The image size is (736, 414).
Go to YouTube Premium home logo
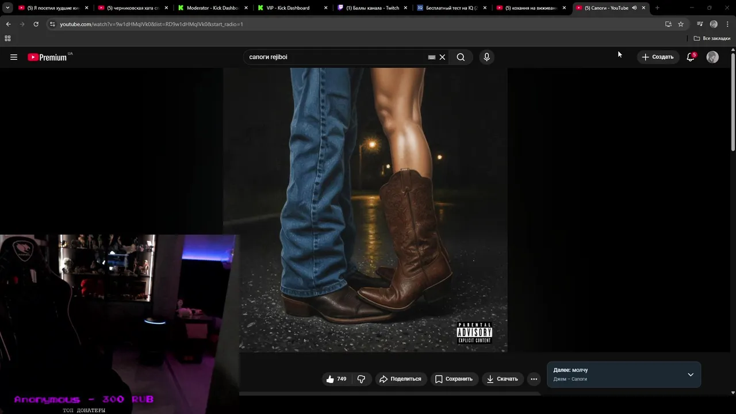point(47,57)
